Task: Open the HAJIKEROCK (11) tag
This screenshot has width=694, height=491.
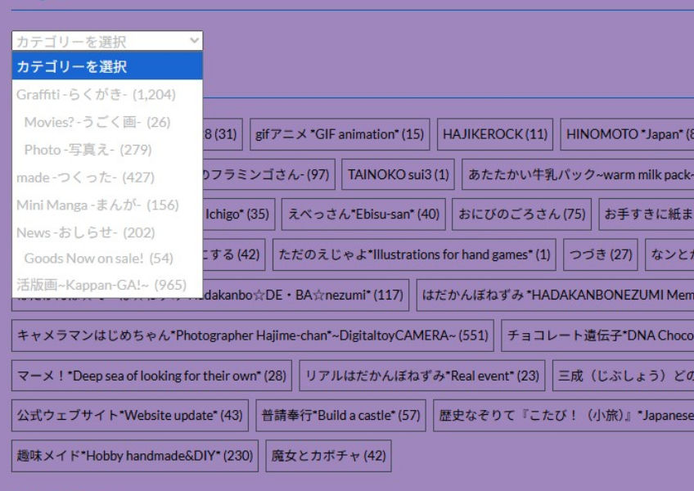Action: [x=495, y=134]
